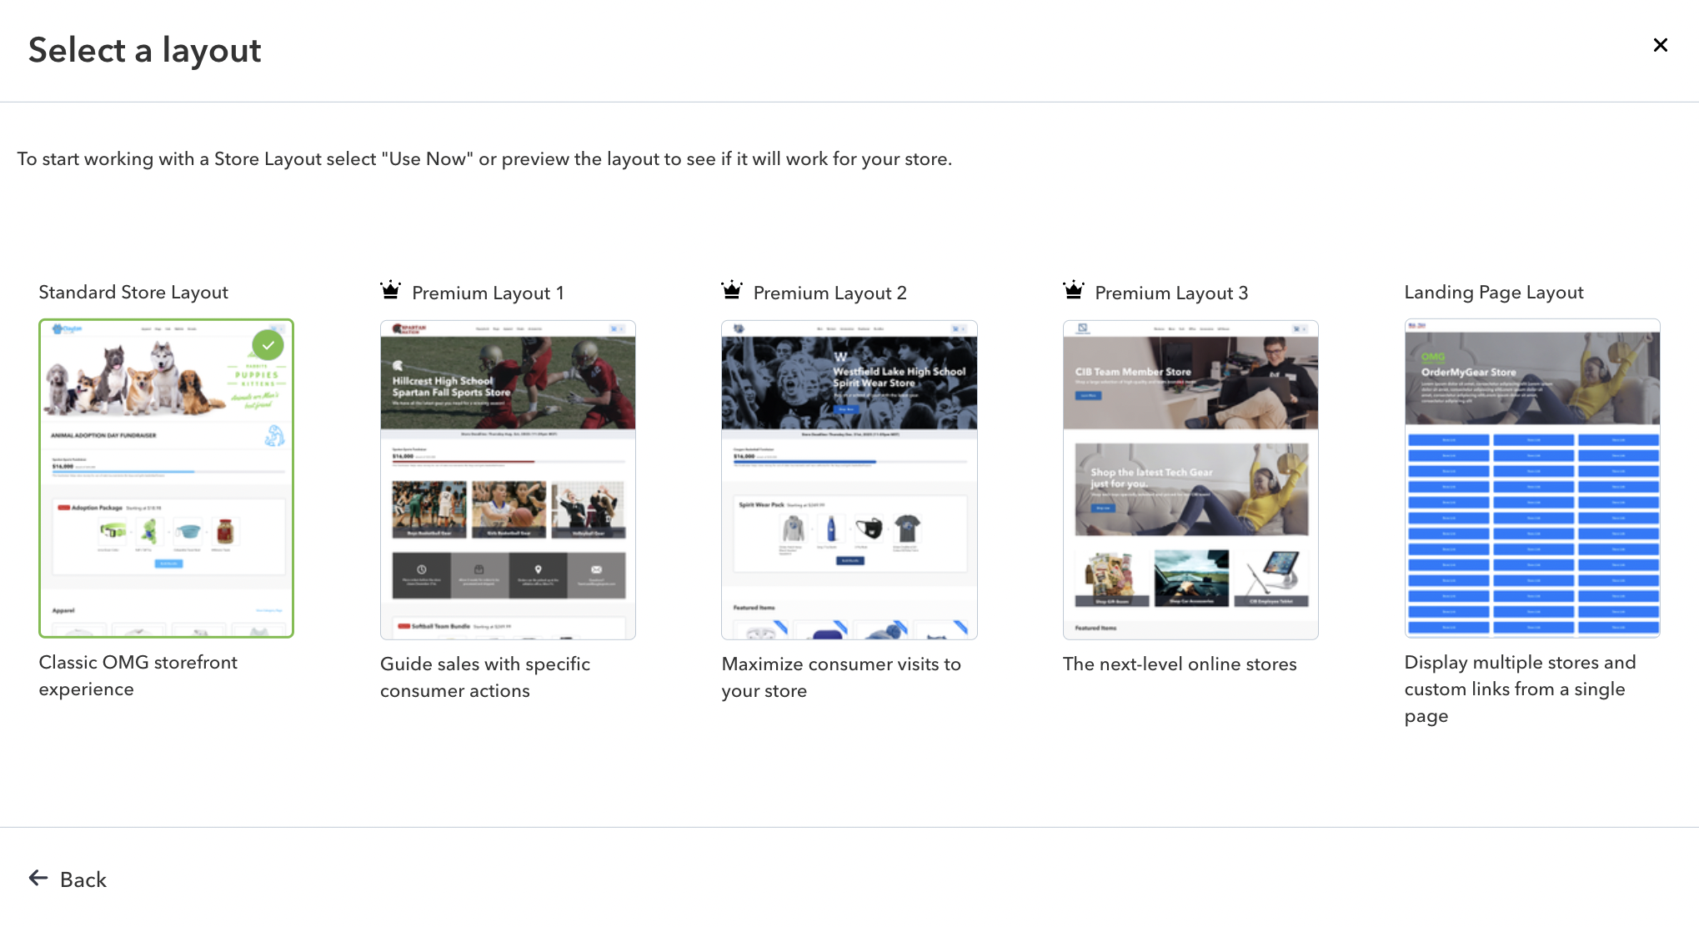Select the Standard Store Layout thumbnail

point(166,479)
